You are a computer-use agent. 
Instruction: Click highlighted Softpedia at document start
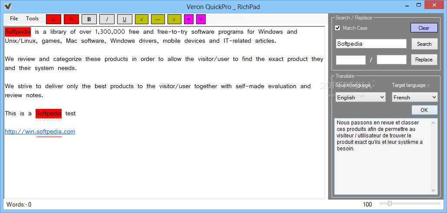(18, 32)
